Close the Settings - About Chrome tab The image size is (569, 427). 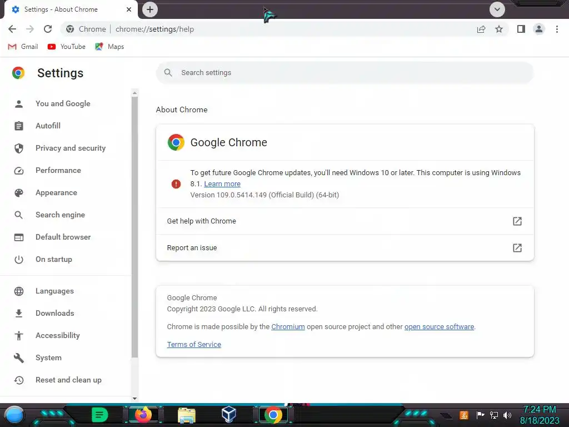[129, 9]
